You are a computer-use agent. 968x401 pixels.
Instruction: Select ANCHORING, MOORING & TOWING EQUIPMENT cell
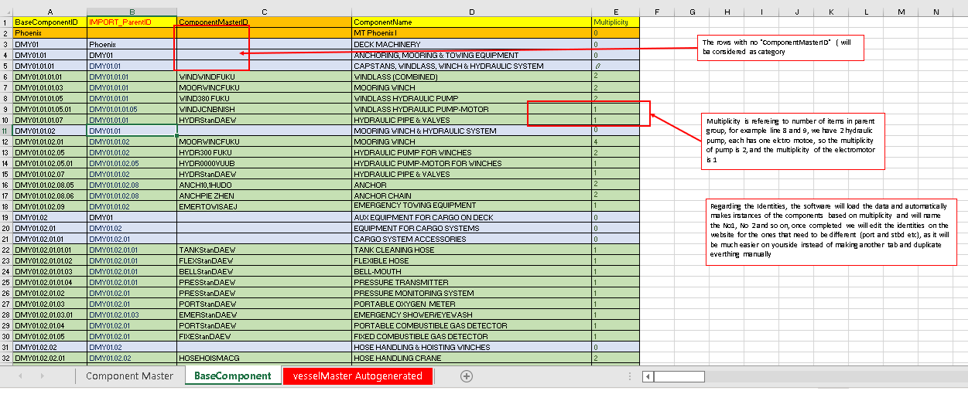click(471, 55)
